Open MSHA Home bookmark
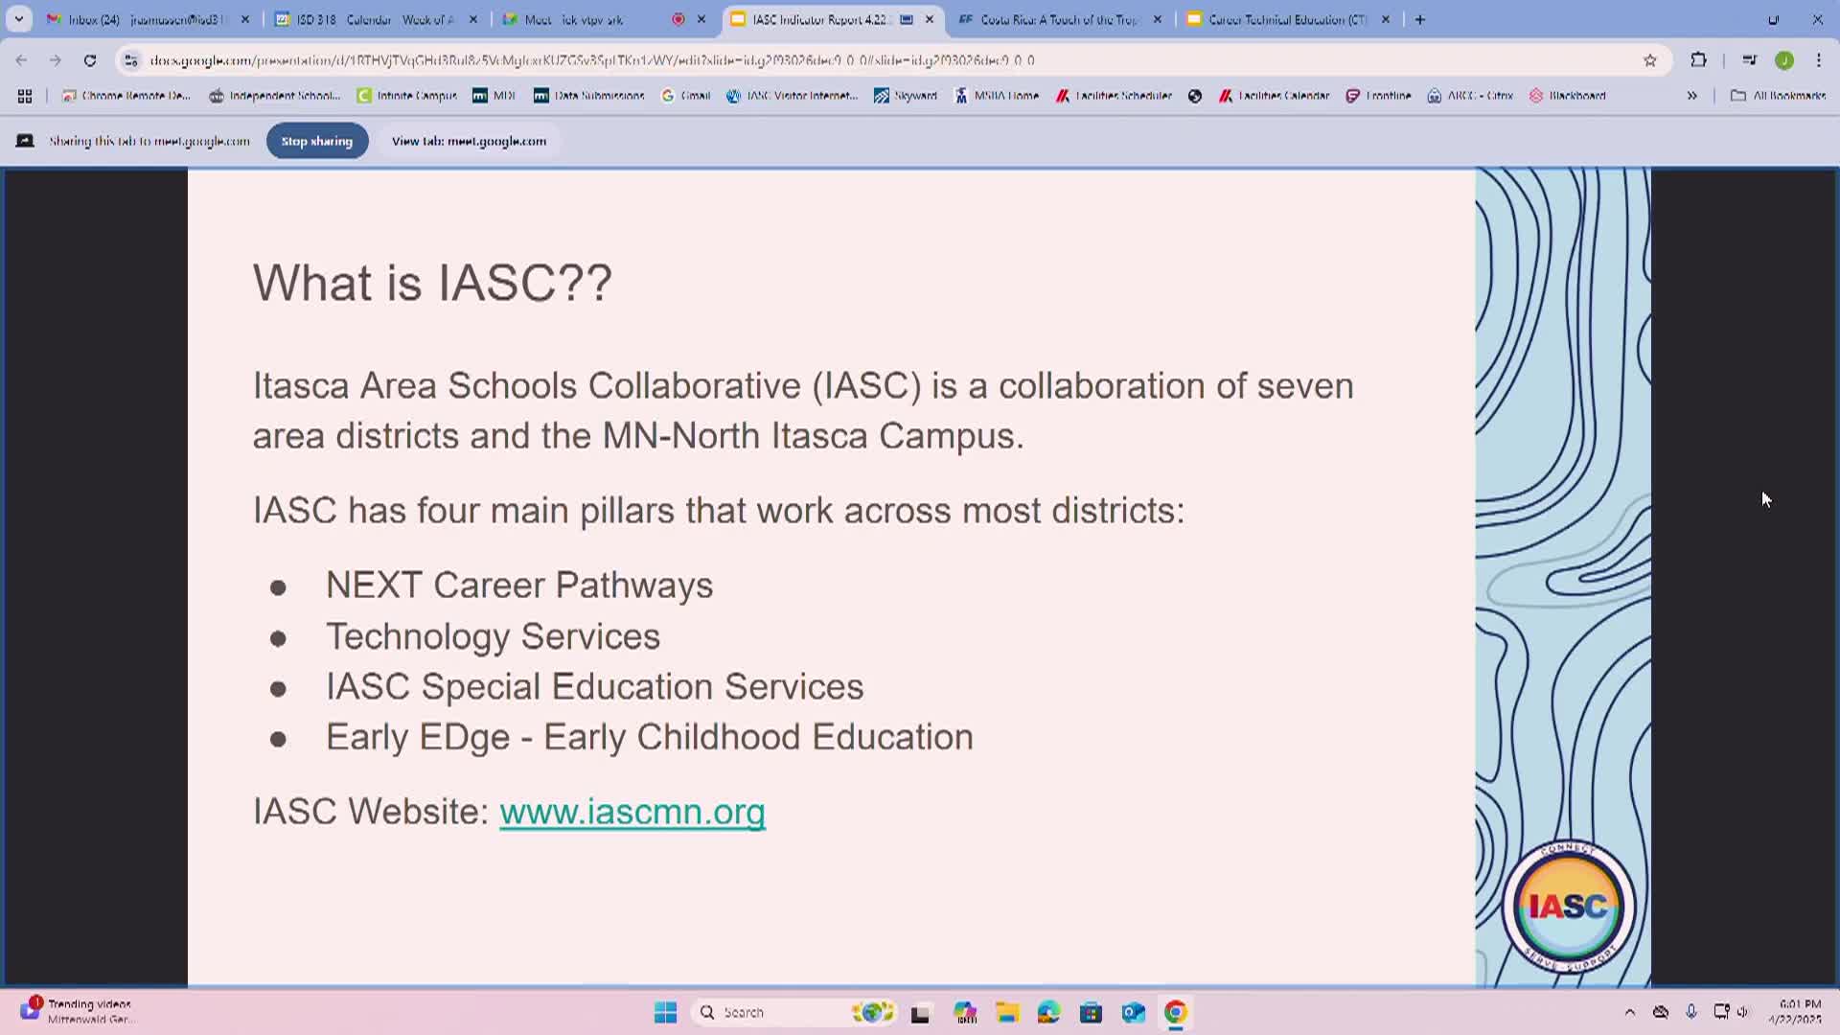 click(997, 96)
